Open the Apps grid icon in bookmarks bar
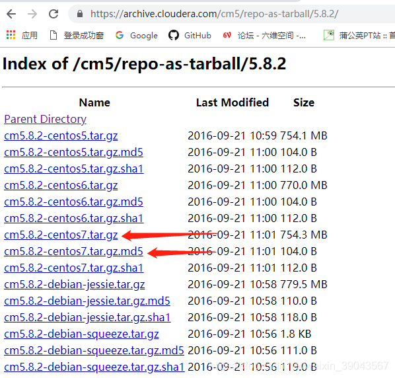 [11, 35]
